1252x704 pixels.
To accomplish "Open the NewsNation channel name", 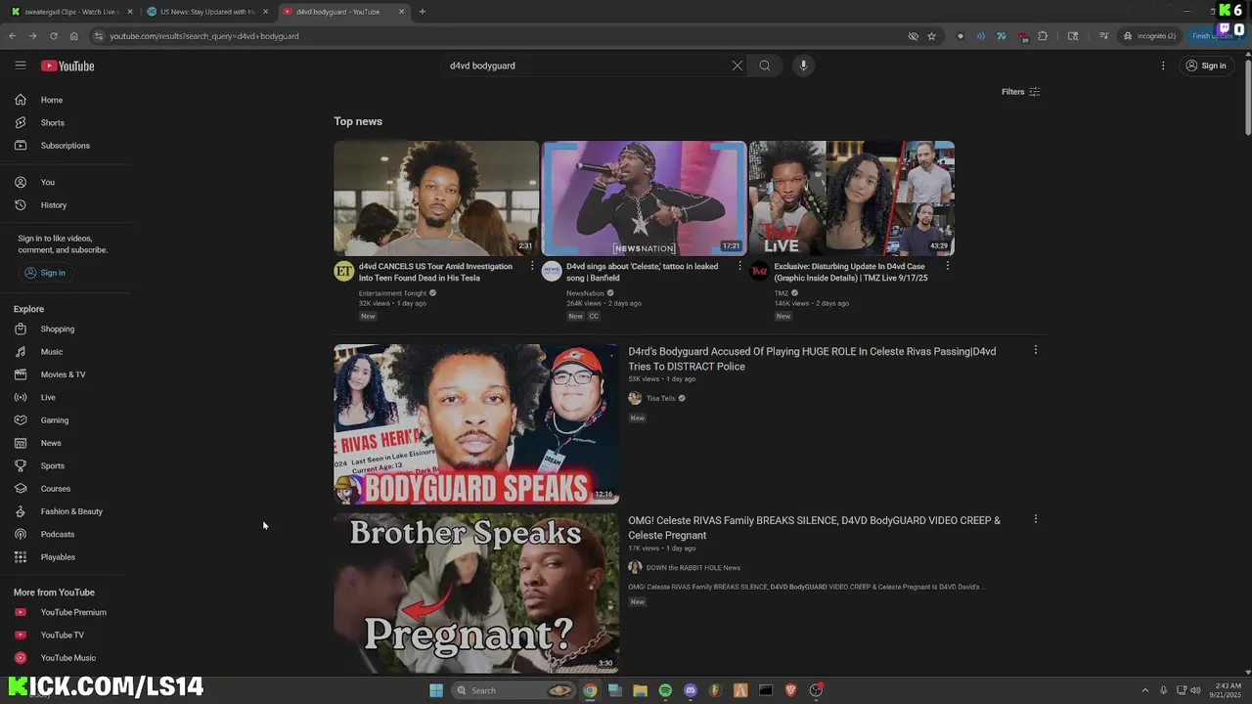I will pos(585,293).
